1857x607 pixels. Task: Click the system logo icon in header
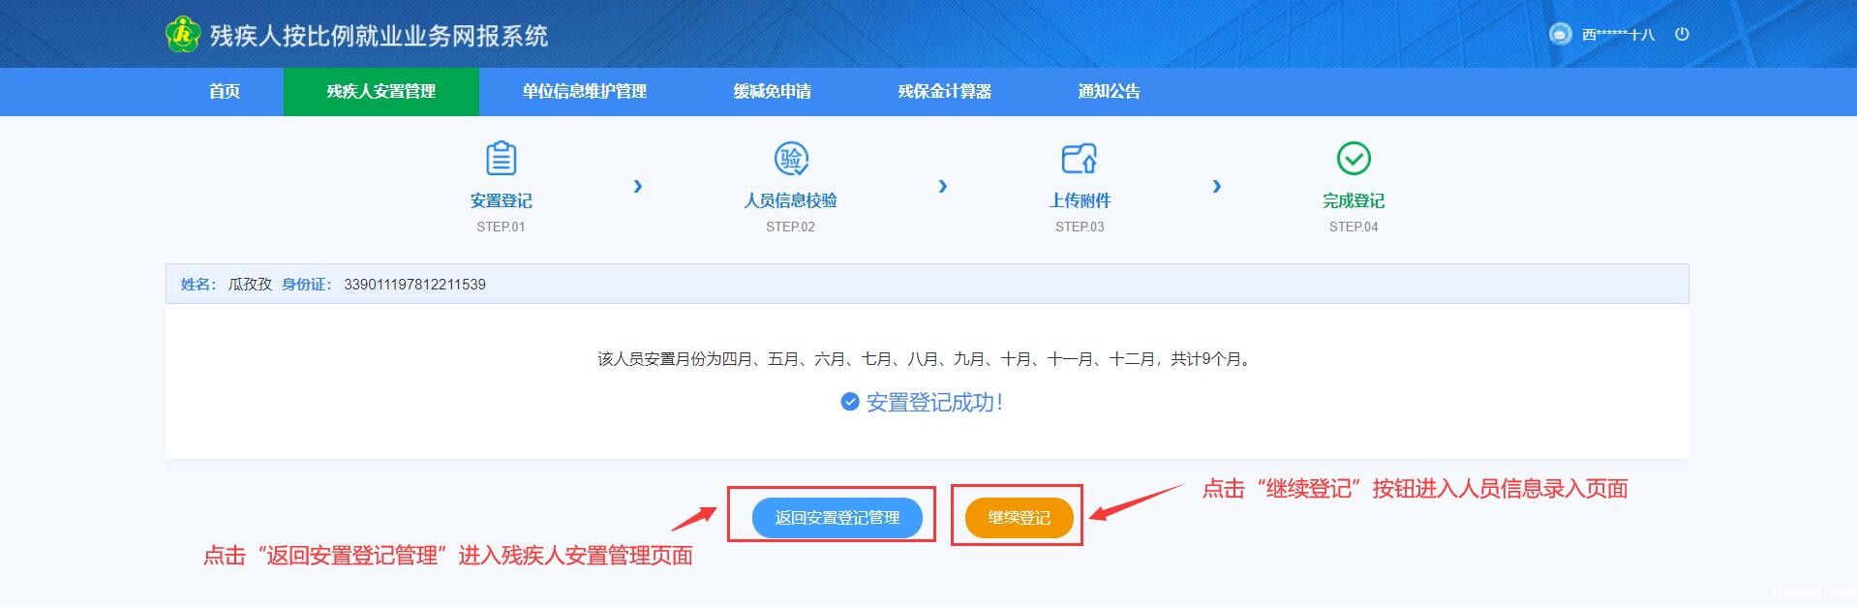183,35
